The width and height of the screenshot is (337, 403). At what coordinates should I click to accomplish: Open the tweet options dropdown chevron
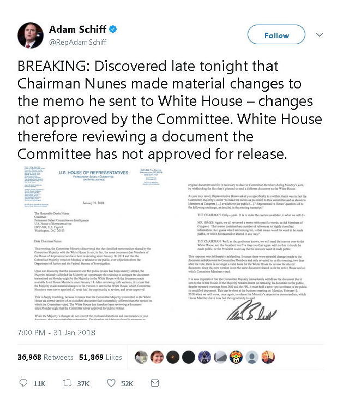pos(320,35)
